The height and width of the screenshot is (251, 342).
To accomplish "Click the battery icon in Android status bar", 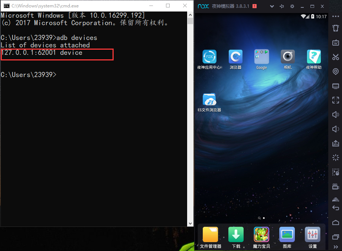I will (x=313, y=17).
